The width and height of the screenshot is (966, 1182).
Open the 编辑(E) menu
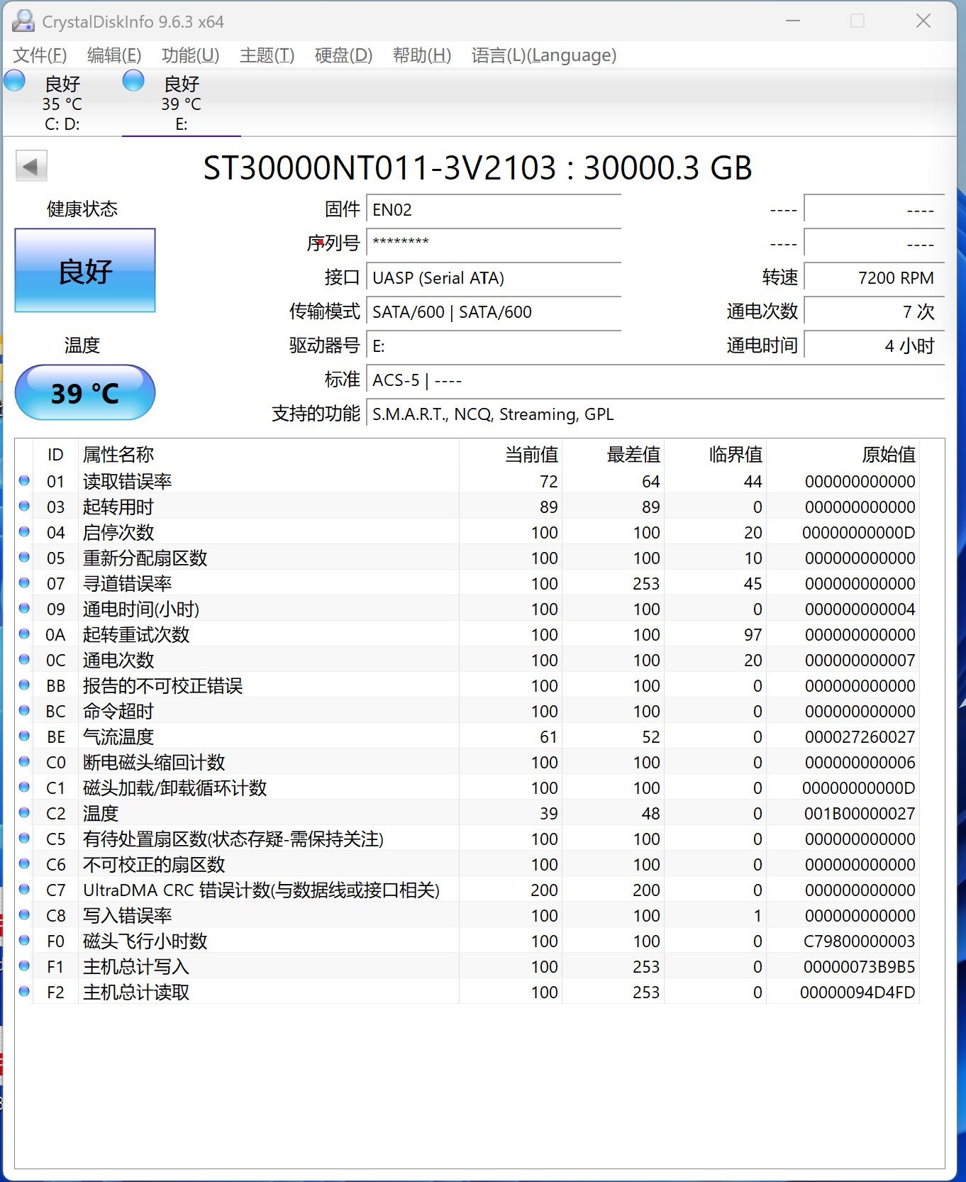114,55
